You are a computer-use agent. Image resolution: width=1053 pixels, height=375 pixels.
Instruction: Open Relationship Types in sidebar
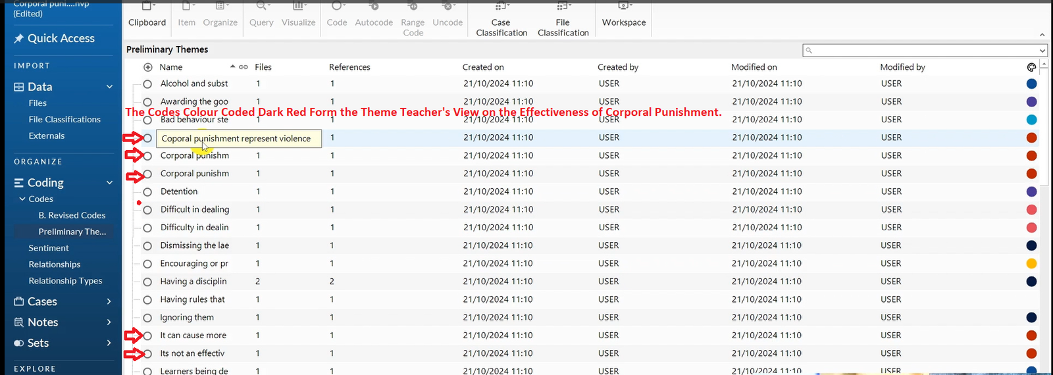[65, 281]
